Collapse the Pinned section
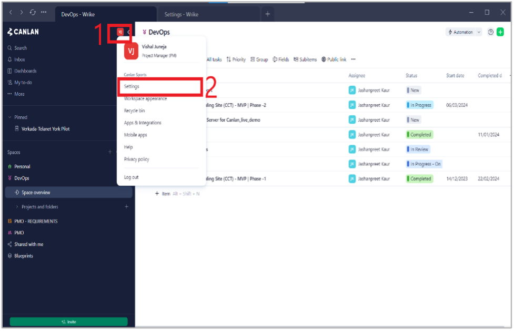This screenshot has height=331, width=514. [x=9, y=117]
